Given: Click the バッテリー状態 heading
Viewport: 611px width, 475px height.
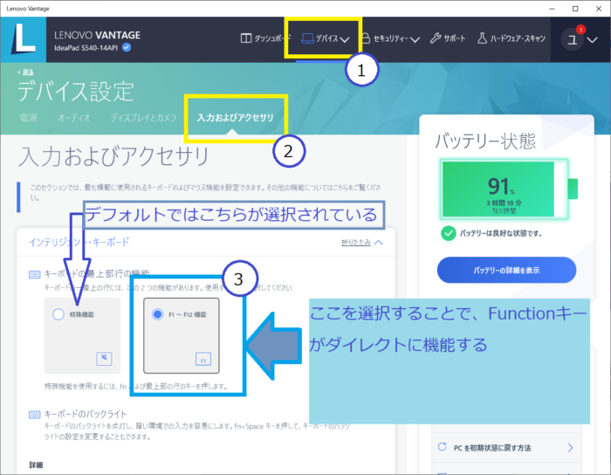Looking at the screenshot, I should coord(485,141).
